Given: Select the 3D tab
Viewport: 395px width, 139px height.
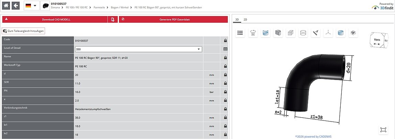Looking at the screenshot, I should coord(237,20).
